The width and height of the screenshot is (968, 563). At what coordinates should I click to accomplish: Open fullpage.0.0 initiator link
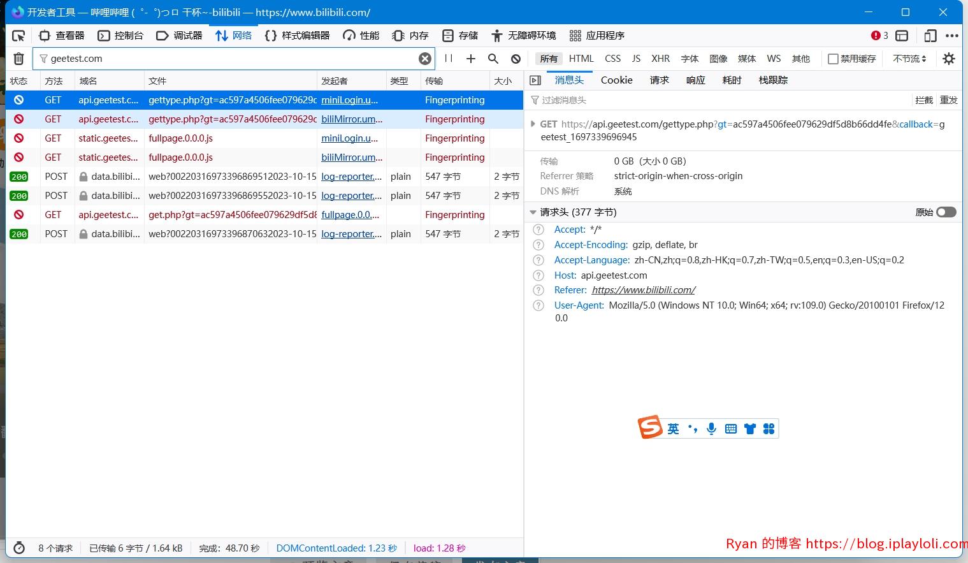pyautogui.click(x=350, y=215)
